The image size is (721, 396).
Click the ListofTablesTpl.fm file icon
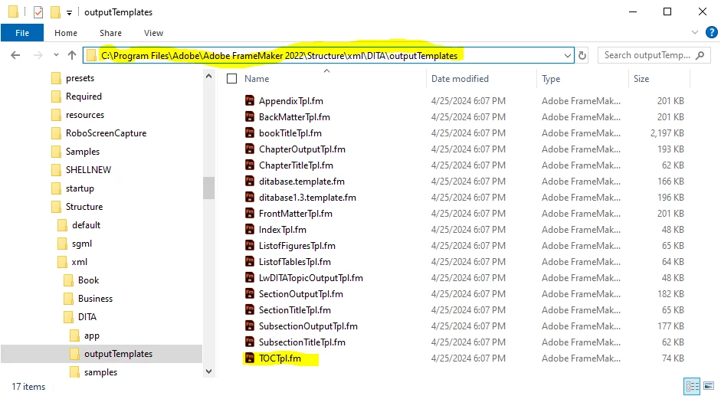click(250, 262)
